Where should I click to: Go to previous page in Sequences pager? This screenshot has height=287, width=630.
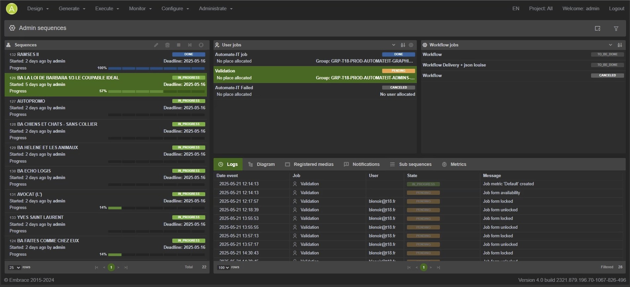point(104,268)
